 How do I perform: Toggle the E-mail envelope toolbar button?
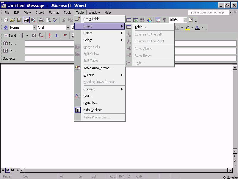[26, 20]
